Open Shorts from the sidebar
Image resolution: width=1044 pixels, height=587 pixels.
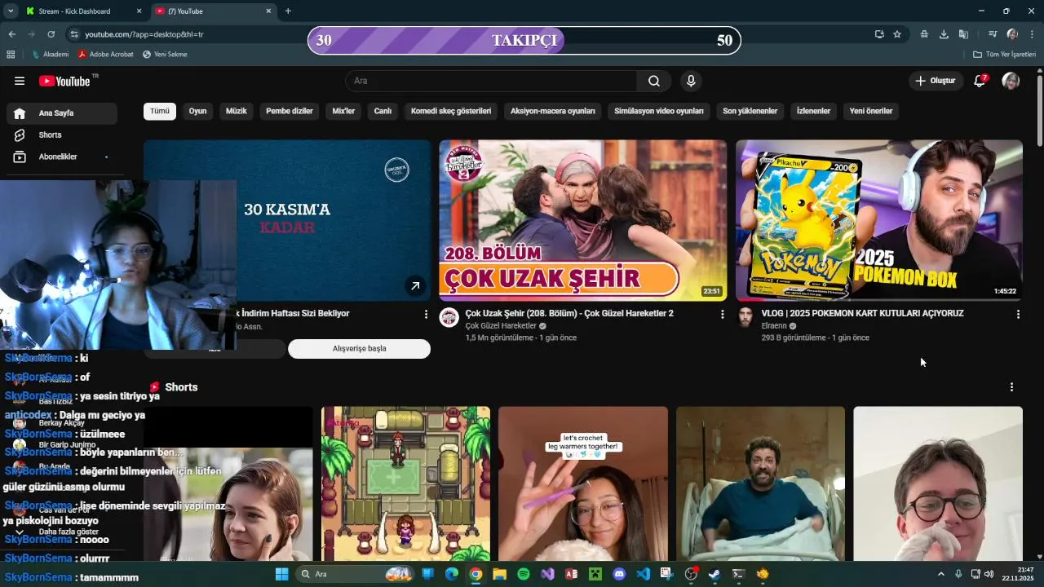click(62, 135)
